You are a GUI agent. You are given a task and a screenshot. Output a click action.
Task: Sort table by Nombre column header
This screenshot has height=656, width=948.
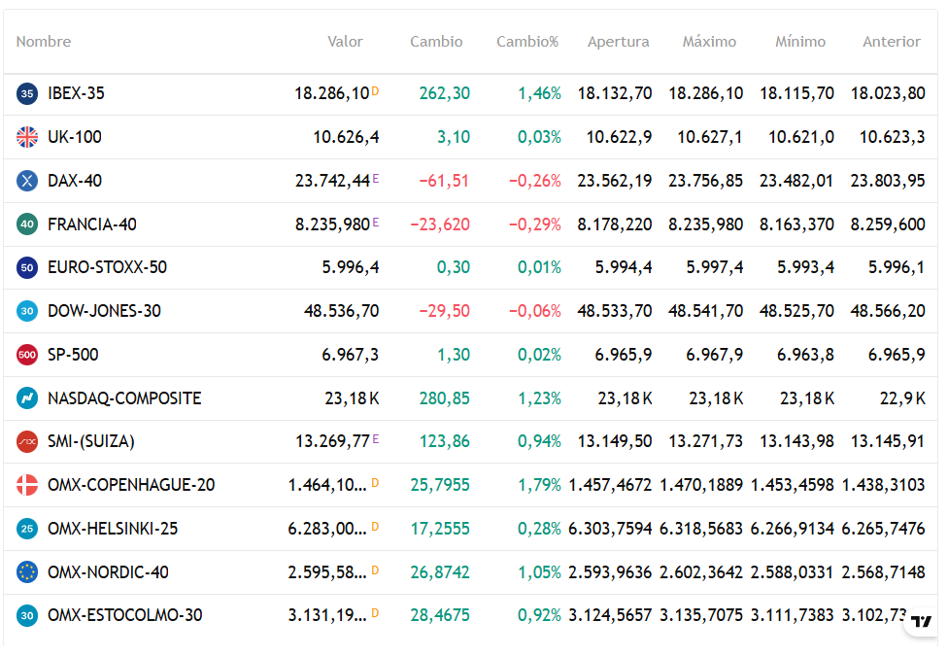[x=44, y=42]
